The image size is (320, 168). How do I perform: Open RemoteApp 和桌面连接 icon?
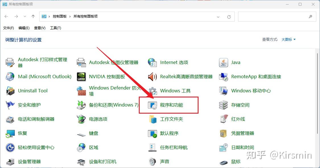(x=224, y=76)
